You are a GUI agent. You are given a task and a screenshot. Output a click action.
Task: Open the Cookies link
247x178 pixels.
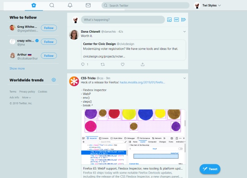click(43, 91)
